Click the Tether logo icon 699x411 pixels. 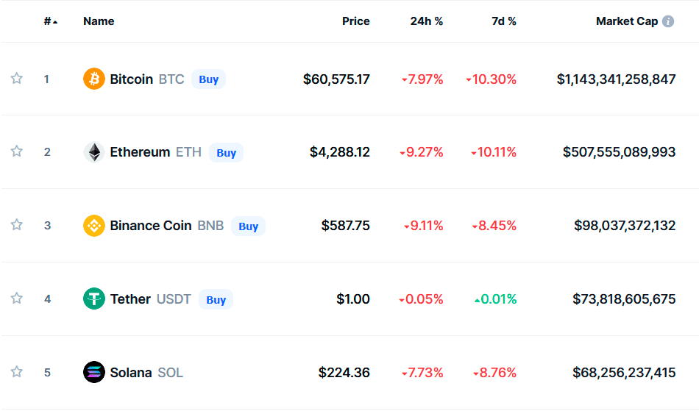coord(94,299)
